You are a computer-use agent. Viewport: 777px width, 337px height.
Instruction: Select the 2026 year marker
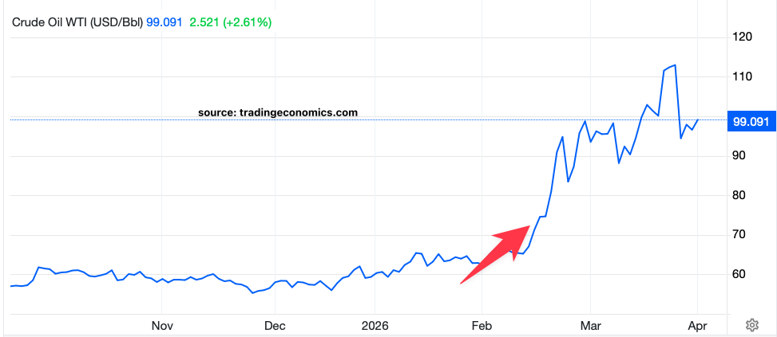(375, 325)
